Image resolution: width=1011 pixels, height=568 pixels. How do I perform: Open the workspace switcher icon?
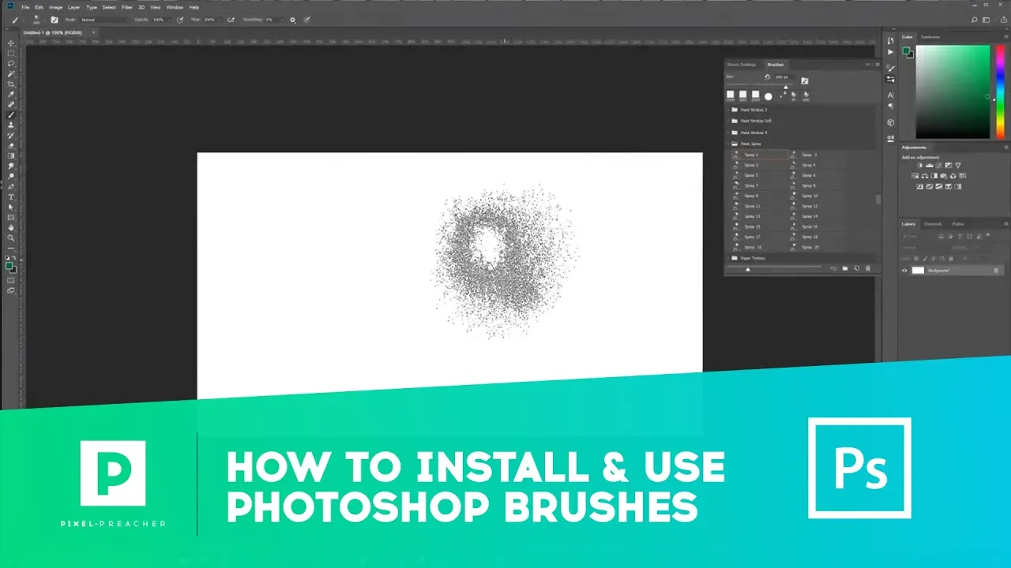(x=986, y=20)
